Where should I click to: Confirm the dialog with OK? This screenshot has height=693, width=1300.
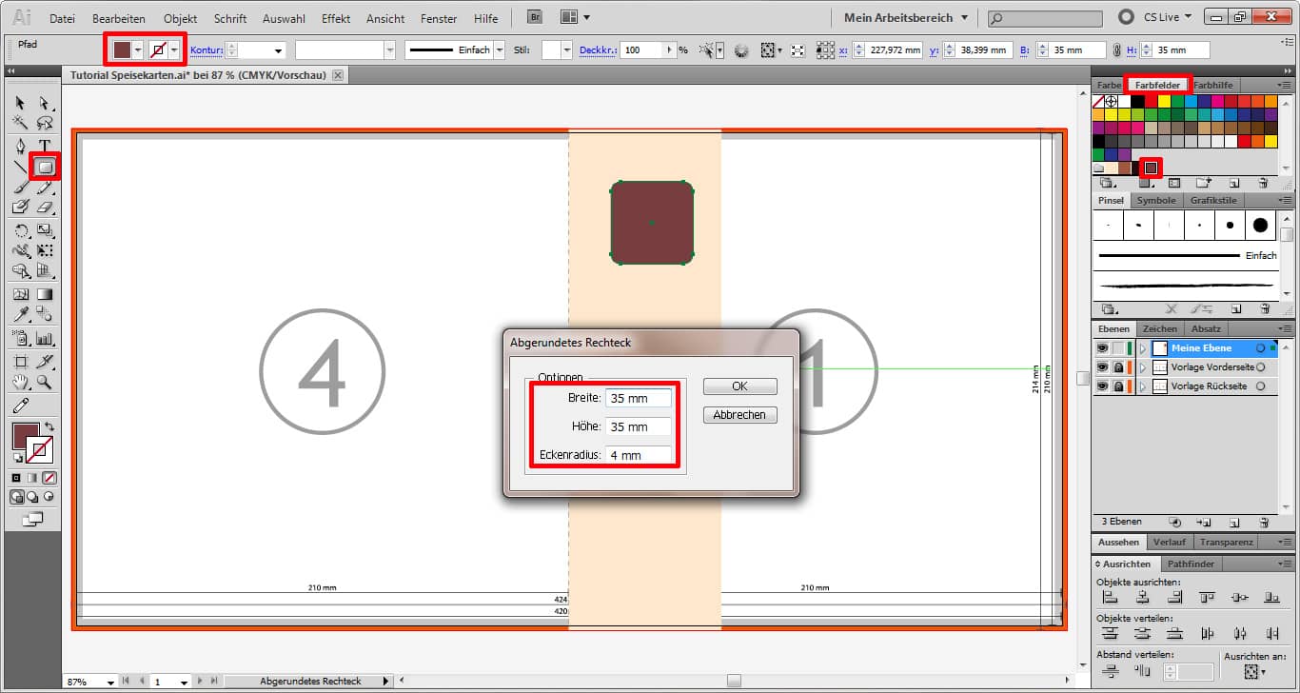pyautogui.click(x=739, y=386)
